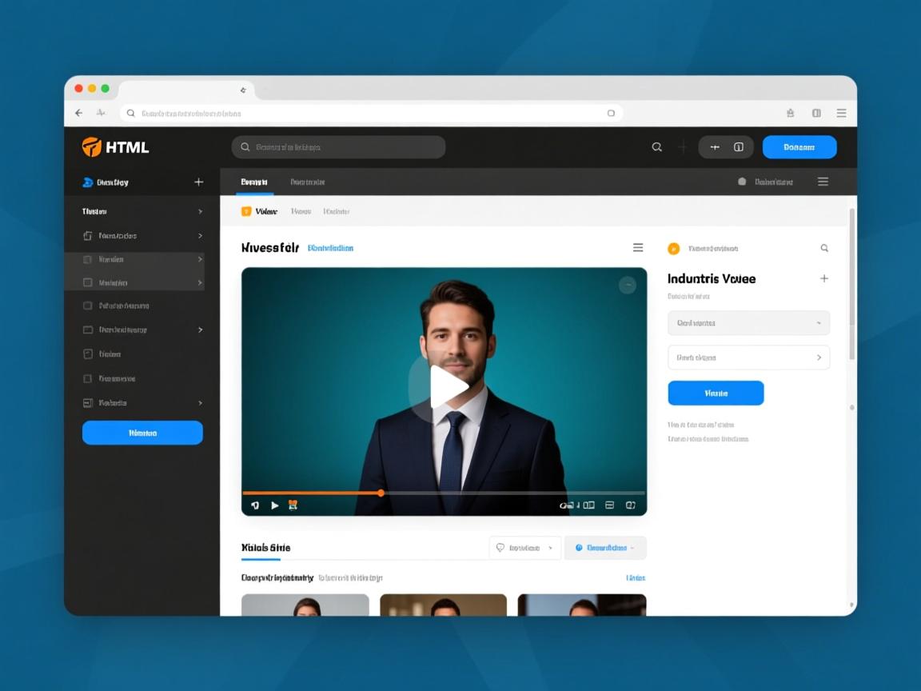Viewport: 921px width, 691px height.
Task: Click the blue button at the sidebar bottom
Action: [x=142, y=433]
